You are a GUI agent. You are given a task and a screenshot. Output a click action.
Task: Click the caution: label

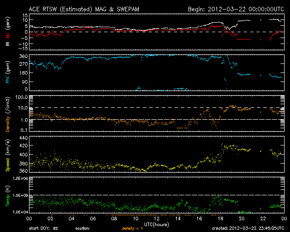(x=82, y=228)
